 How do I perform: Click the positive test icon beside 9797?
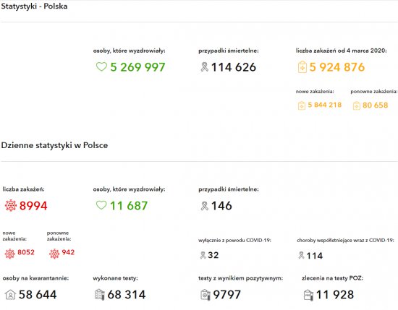click(206, 295)
